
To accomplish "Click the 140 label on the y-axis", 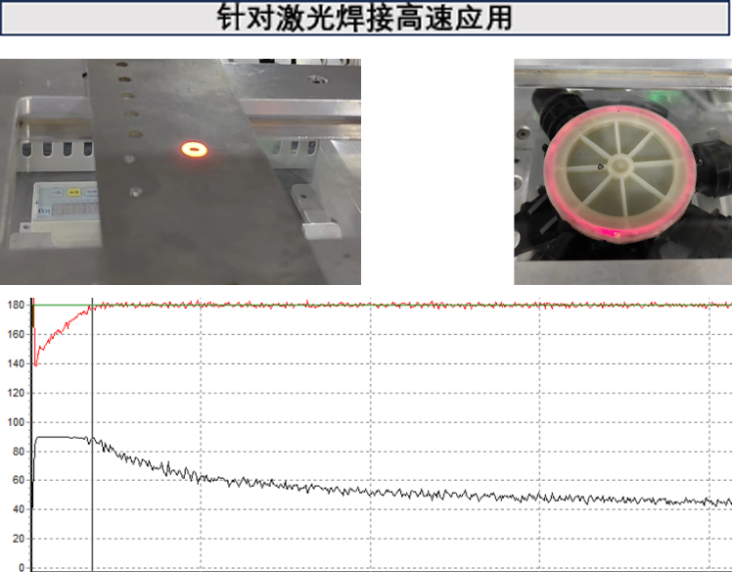I will coord(15,363).
